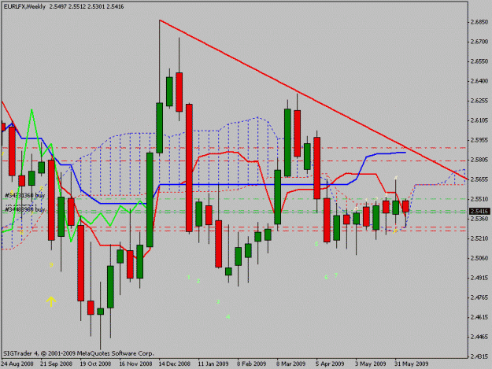Viewport: 492px width, 369px height.
Task: Click the 2.4915 price axis label
Action: point(479,278)
